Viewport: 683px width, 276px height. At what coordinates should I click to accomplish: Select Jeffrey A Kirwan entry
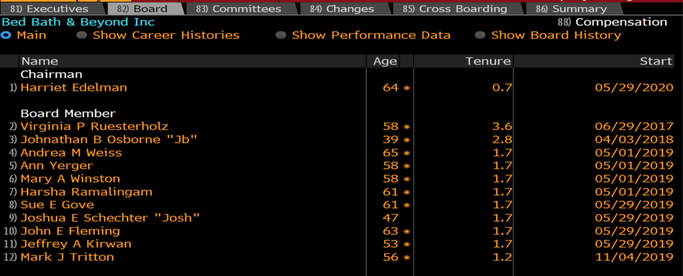point(76,244)
